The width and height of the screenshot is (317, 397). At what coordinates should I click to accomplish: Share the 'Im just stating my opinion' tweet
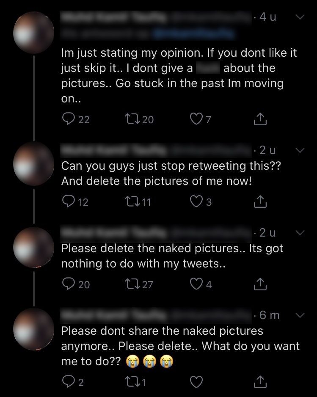point(260,120)
